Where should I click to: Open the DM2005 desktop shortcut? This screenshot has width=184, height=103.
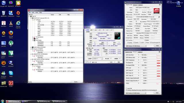coord(3,44)
